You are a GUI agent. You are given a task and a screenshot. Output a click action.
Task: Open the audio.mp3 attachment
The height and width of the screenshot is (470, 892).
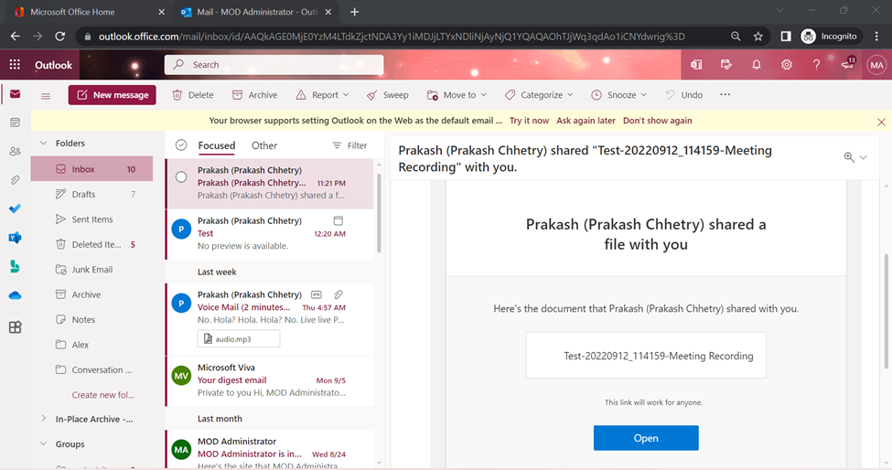pyautogui.click(x=239, y=338)
